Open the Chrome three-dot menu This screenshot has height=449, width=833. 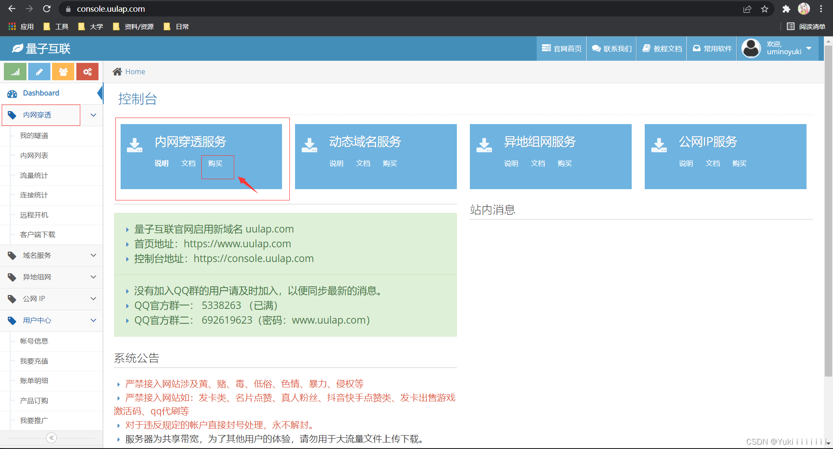[x=821, y=9]
